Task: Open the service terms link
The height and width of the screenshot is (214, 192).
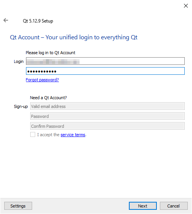Action: [x=73, y=135]
